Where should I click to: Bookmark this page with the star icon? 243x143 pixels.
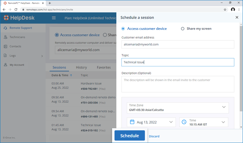tap(225, 9)
